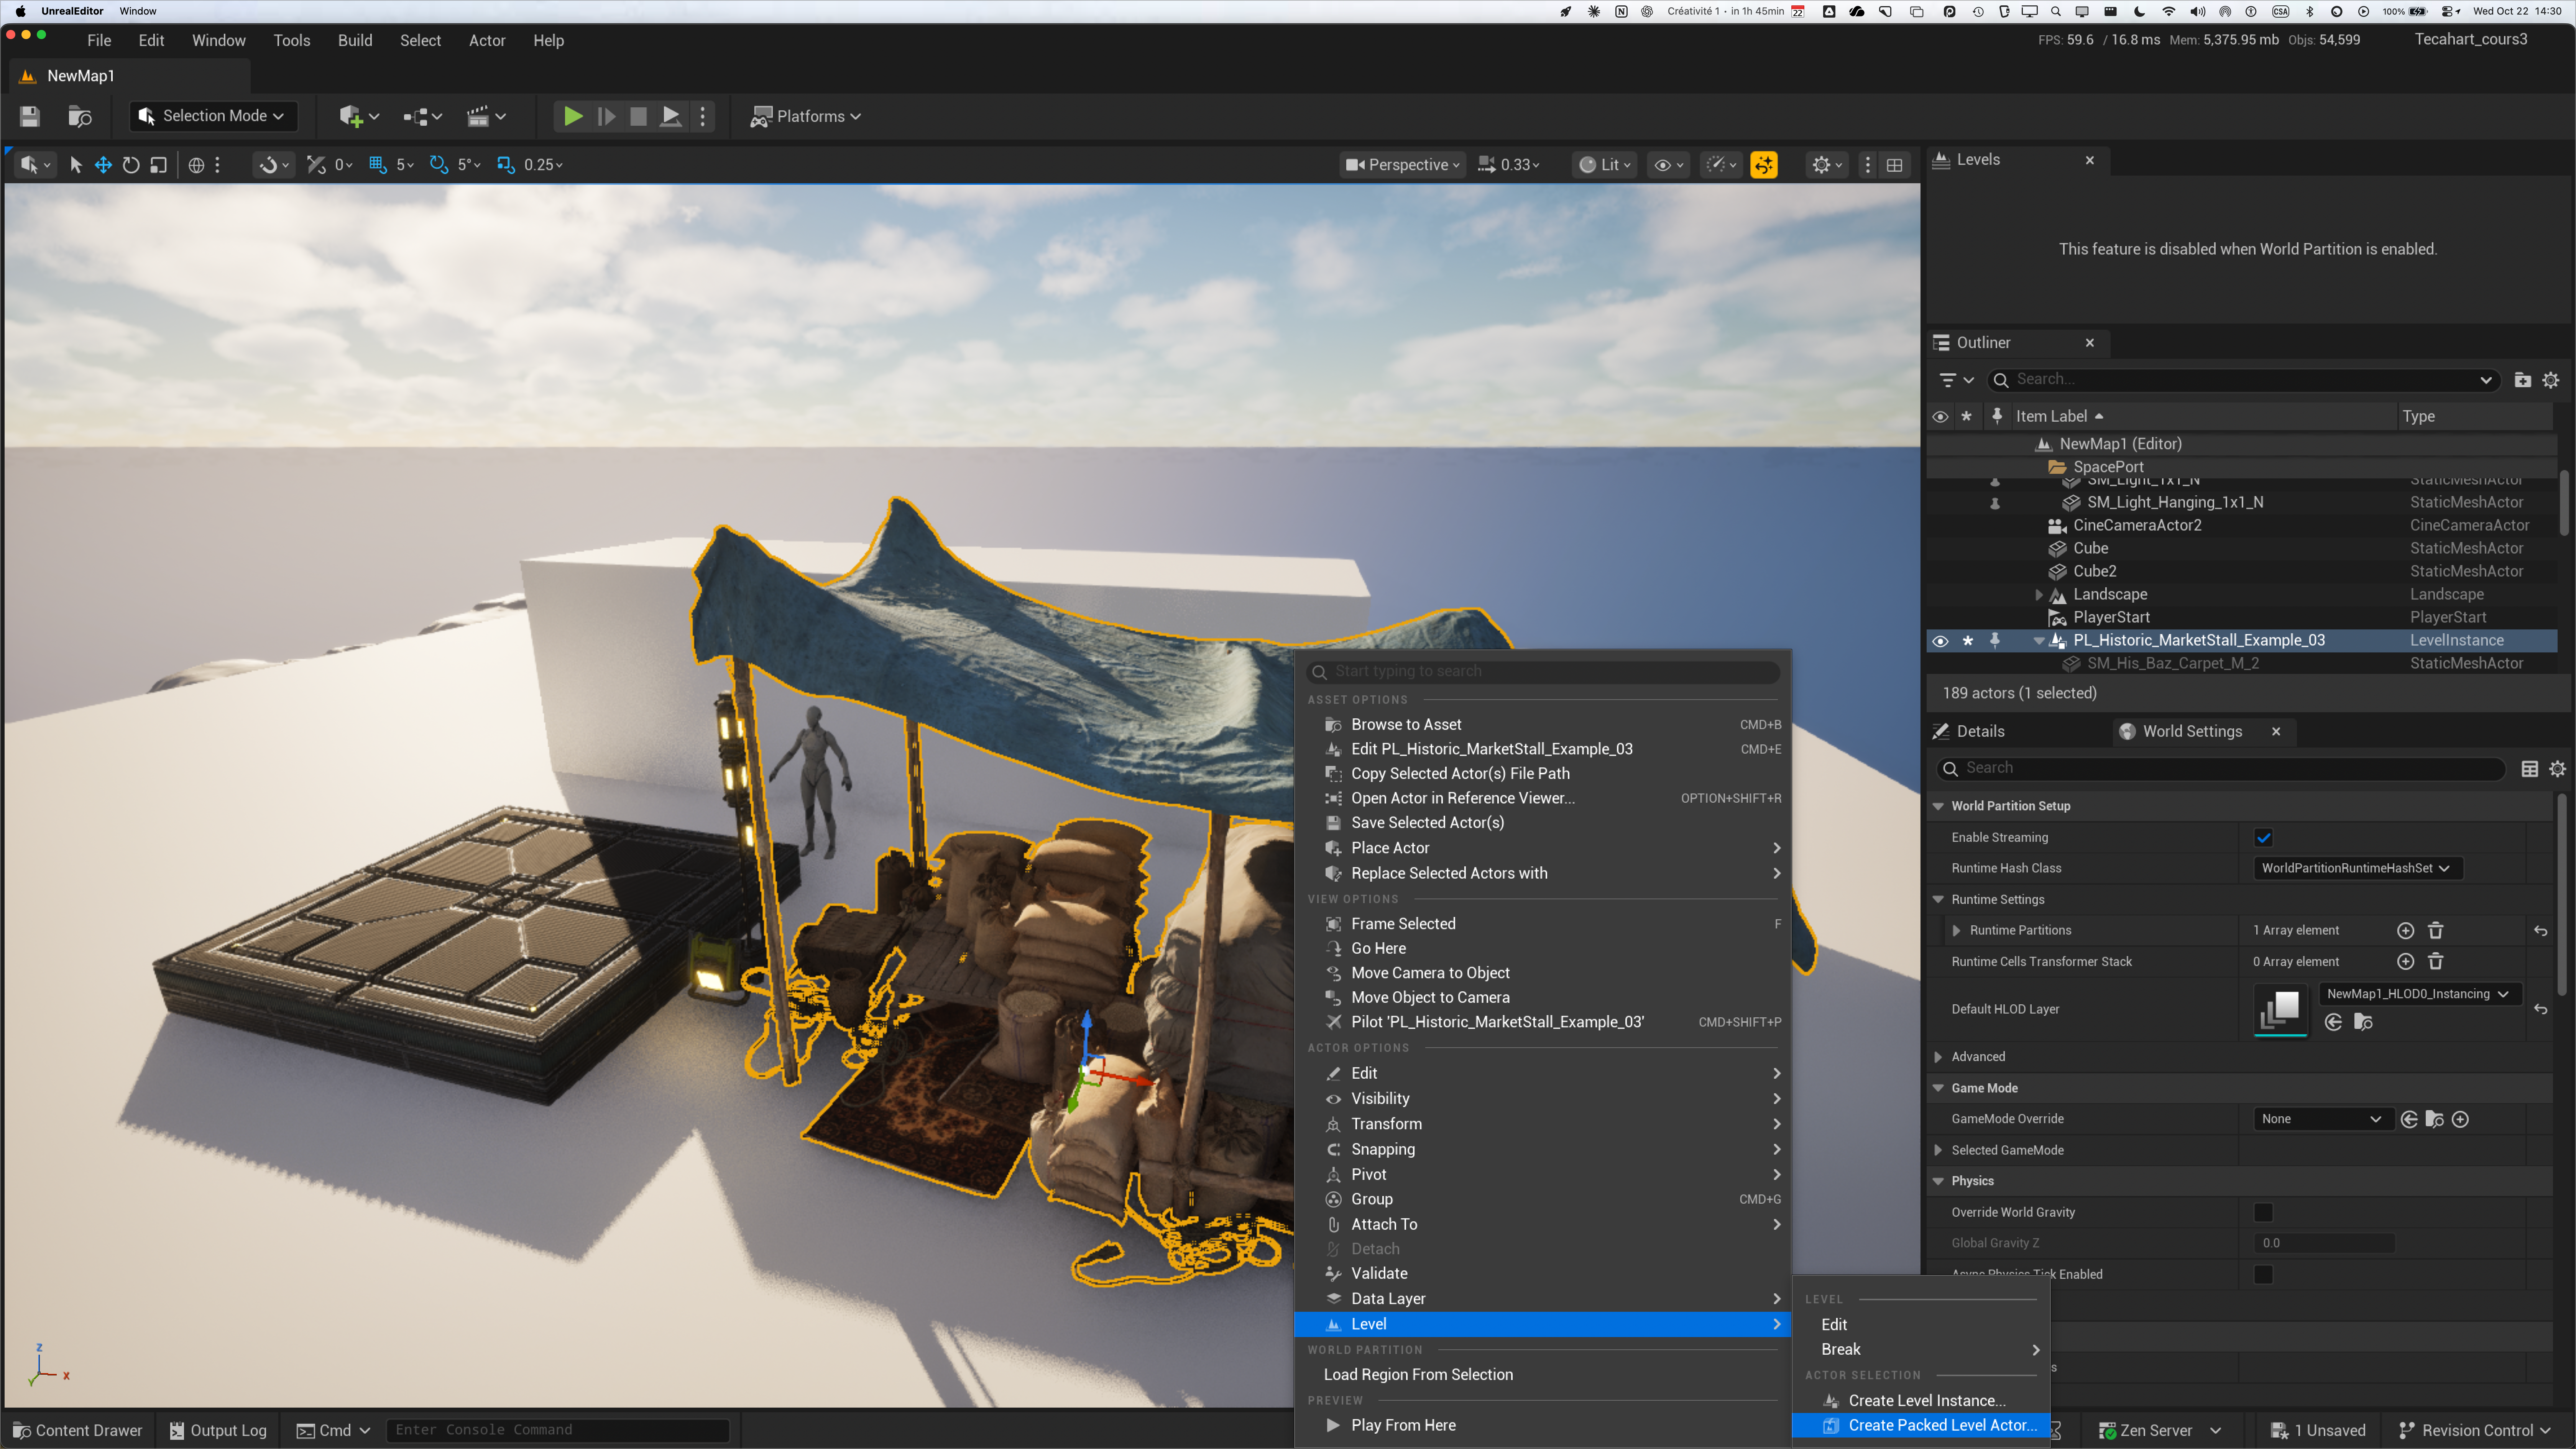Toggle favorite star on PL_Historic_MarketStall_Example_03 row

(1968, 641)
